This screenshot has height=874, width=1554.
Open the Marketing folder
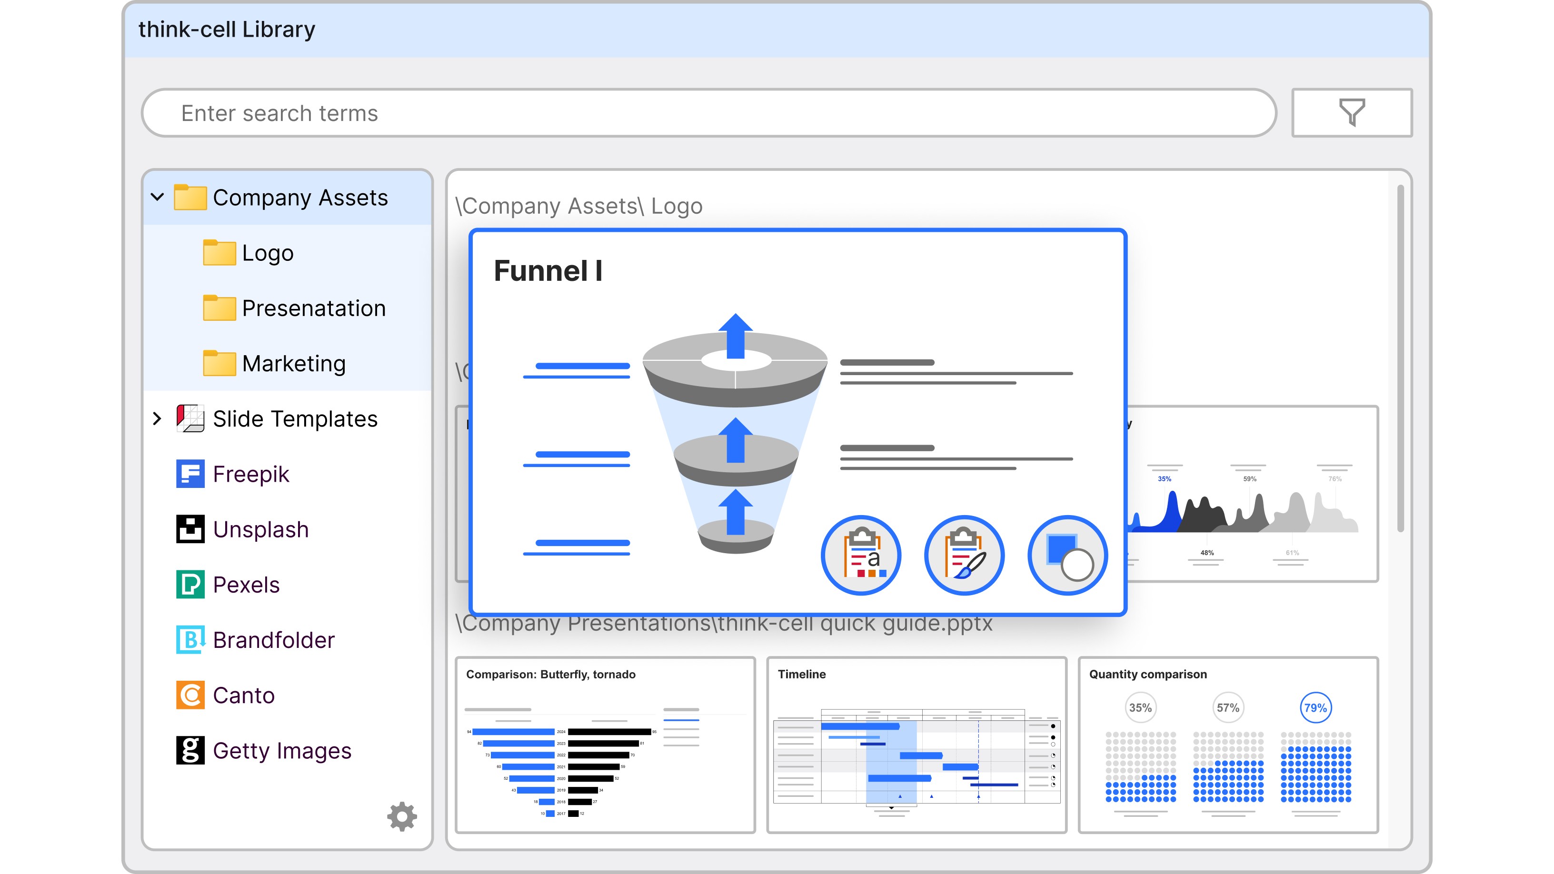pyautogui.click(x=293, y=364)
